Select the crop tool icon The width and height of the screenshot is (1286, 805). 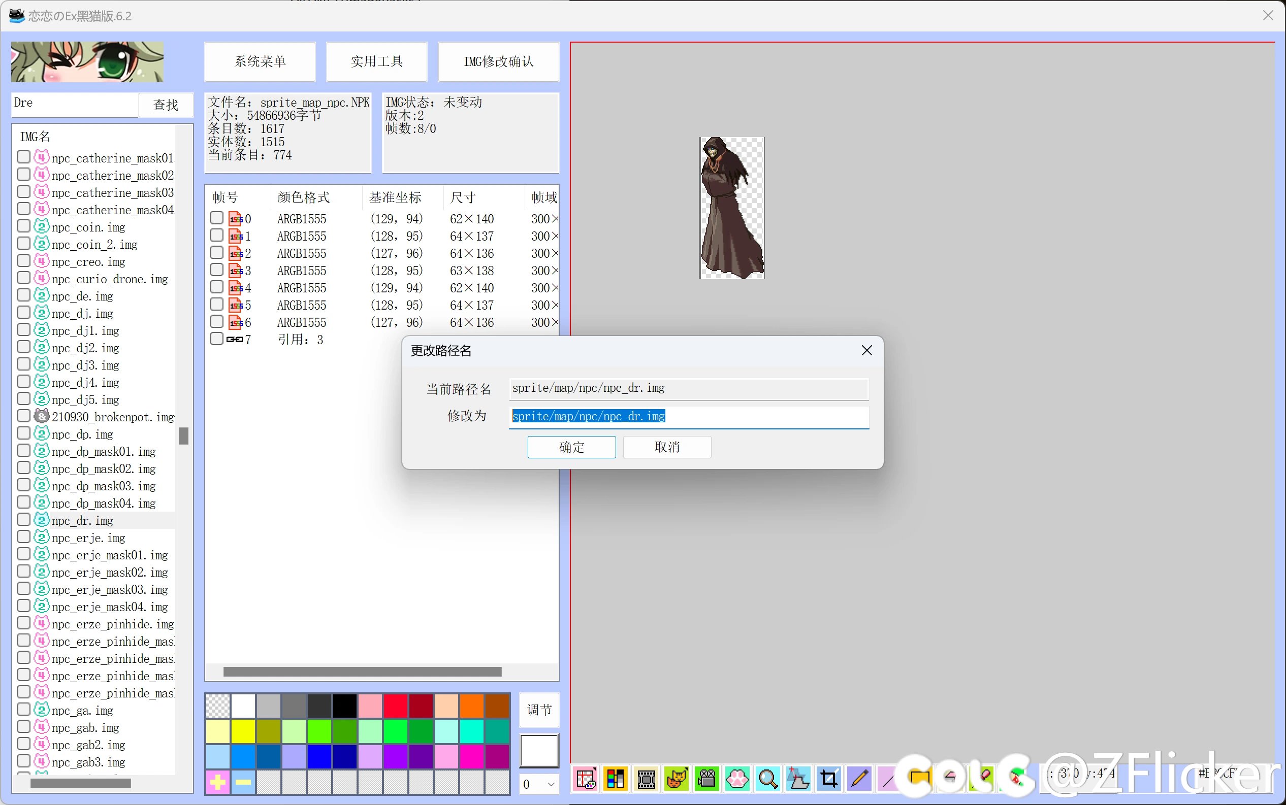(x=828, y=779)
